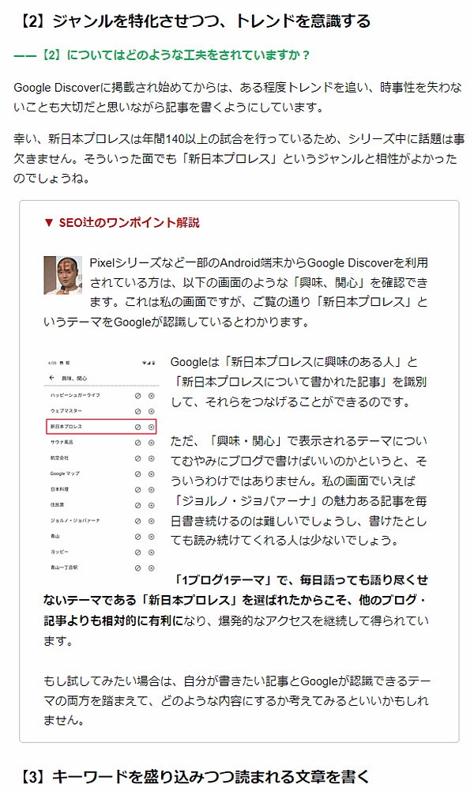
Task: Click block icon on 青山一丁目駅 row
Action: [137, 568]
